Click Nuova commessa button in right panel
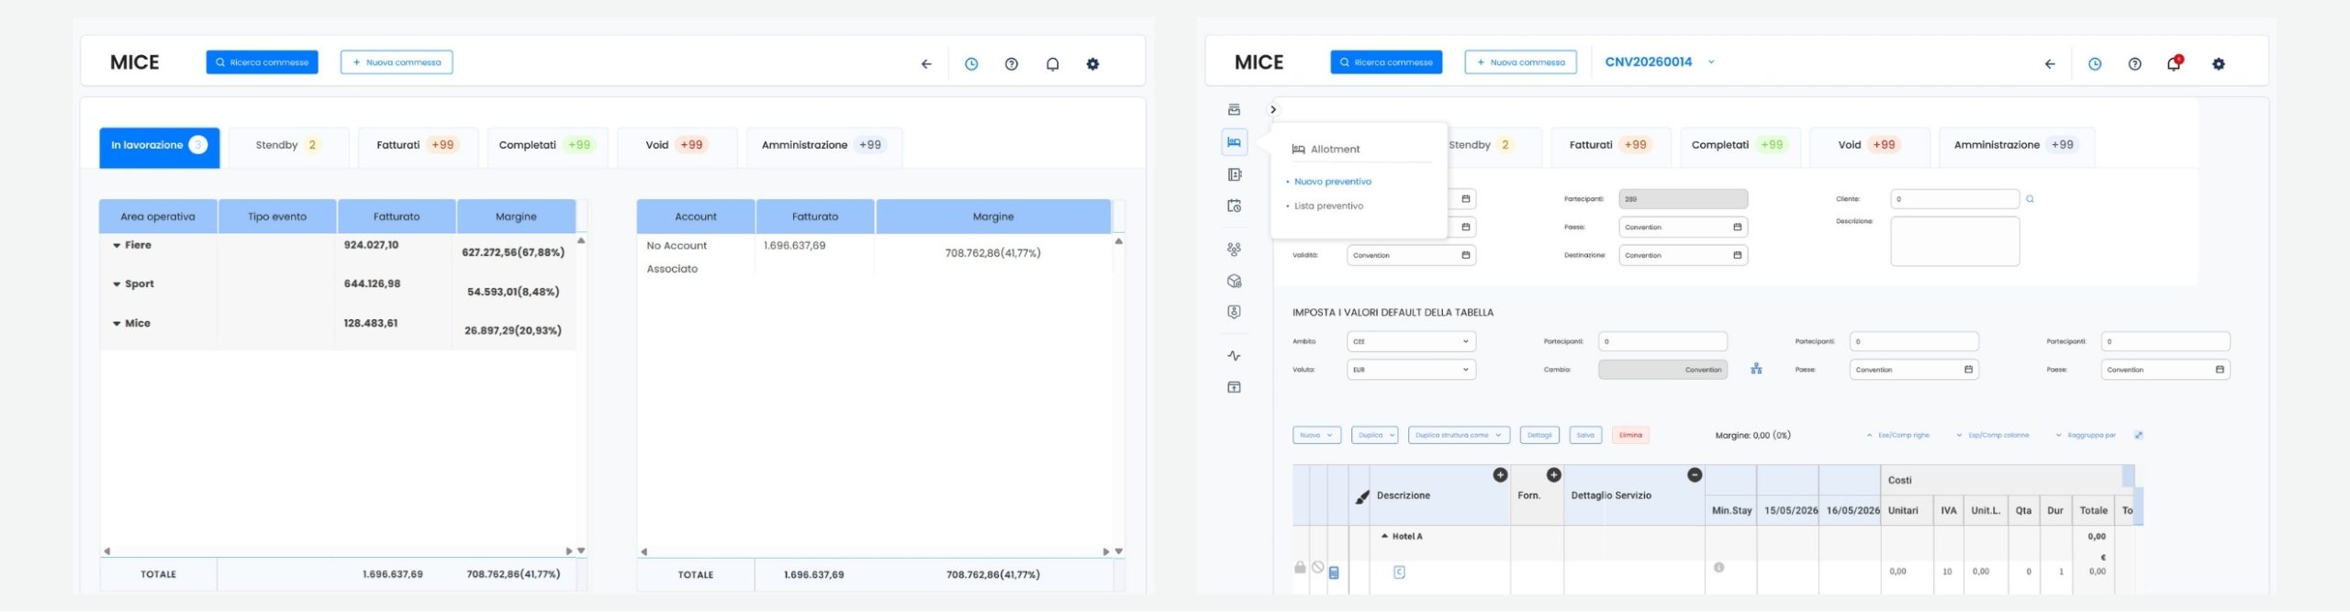Screen dimensions: 2350x612 coord(1521,62)
